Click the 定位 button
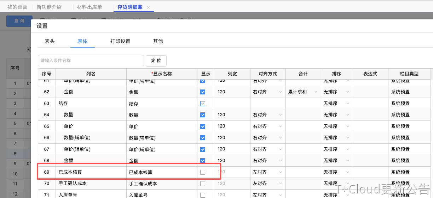The image size is (433, 198). [x=156, y=61]
